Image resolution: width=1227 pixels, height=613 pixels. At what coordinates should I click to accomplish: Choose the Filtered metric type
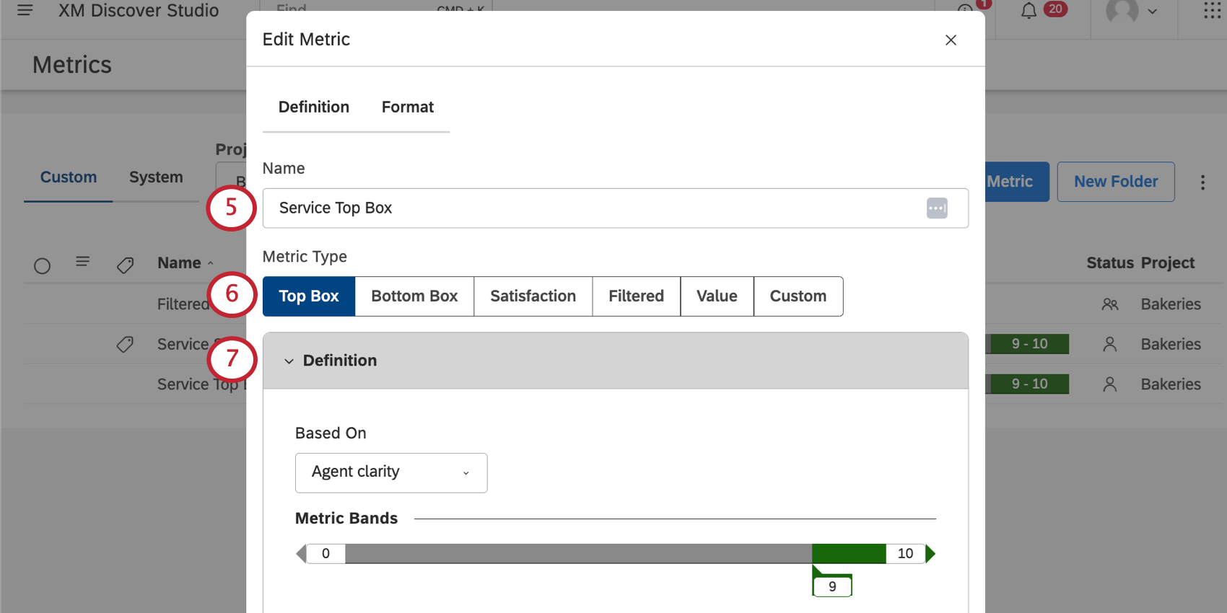coord(636,296)
